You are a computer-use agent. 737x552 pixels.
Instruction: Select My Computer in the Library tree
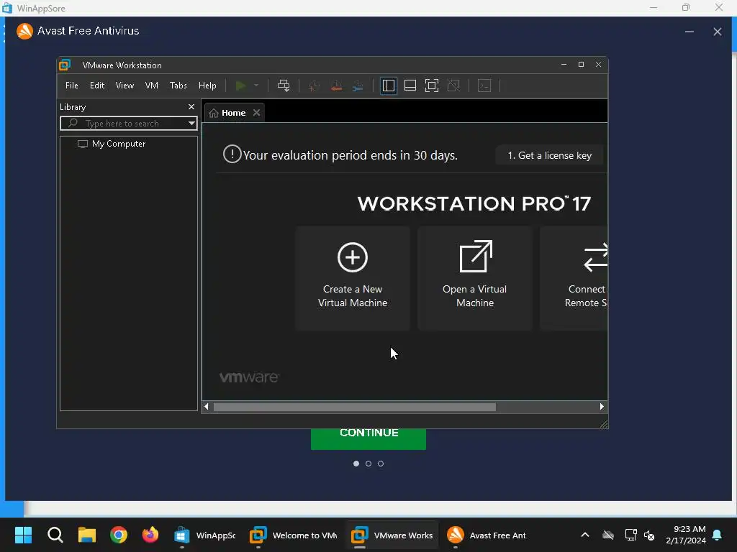pos(112,144)
